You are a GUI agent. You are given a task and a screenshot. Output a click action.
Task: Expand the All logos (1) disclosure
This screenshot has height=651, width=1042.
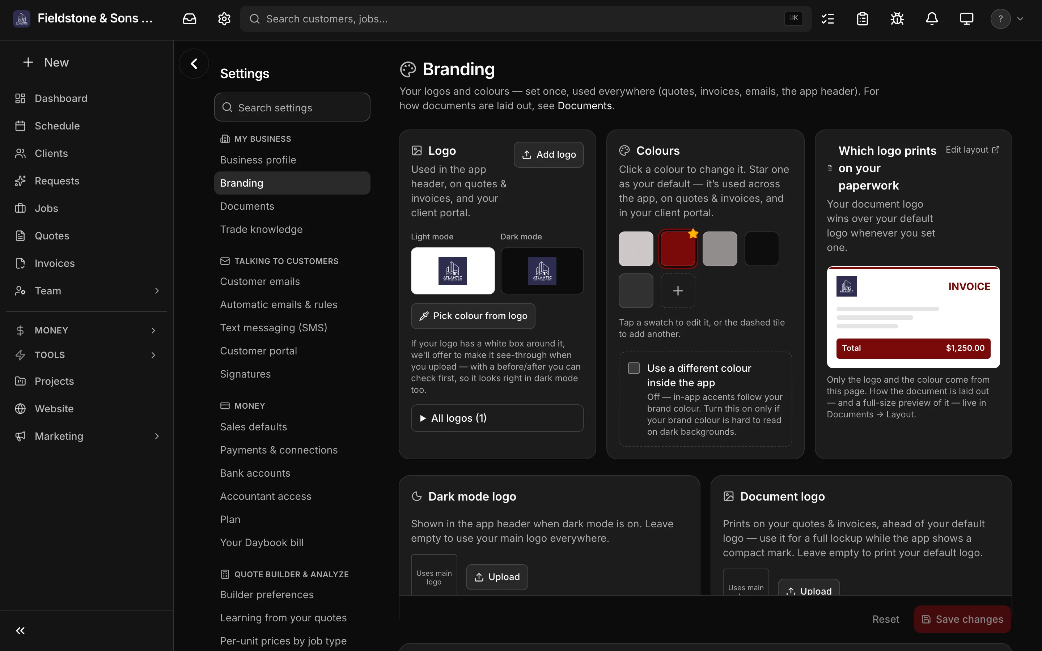pos(497,418)
